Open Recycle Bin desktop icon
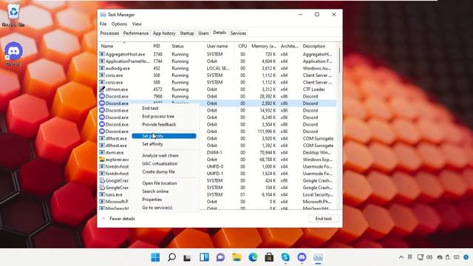 point(13,15)
